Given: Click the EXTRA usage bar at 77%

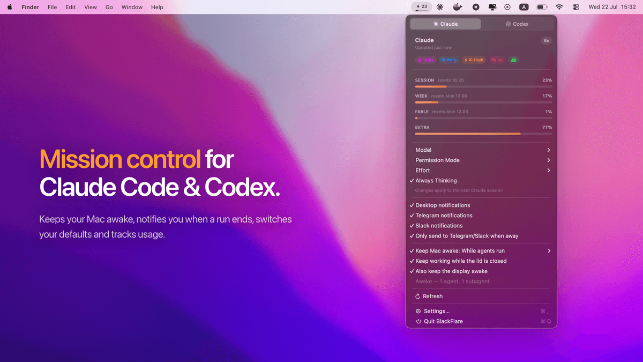Looking at the screenshot, I should coord(483,134).
